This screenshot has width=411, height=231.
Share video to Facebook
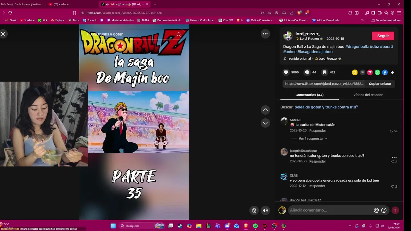pos(385,73)
